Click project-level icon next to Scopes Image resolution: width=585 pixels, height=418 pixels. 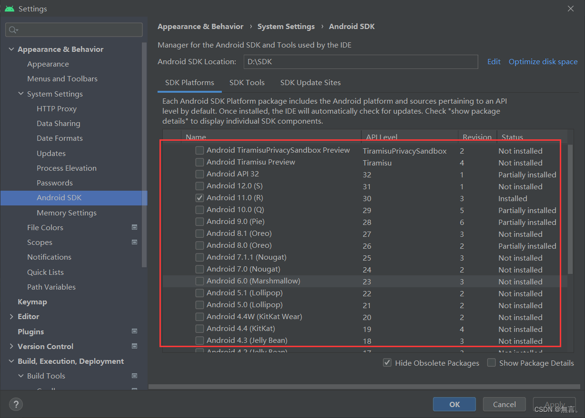point(135,242)
